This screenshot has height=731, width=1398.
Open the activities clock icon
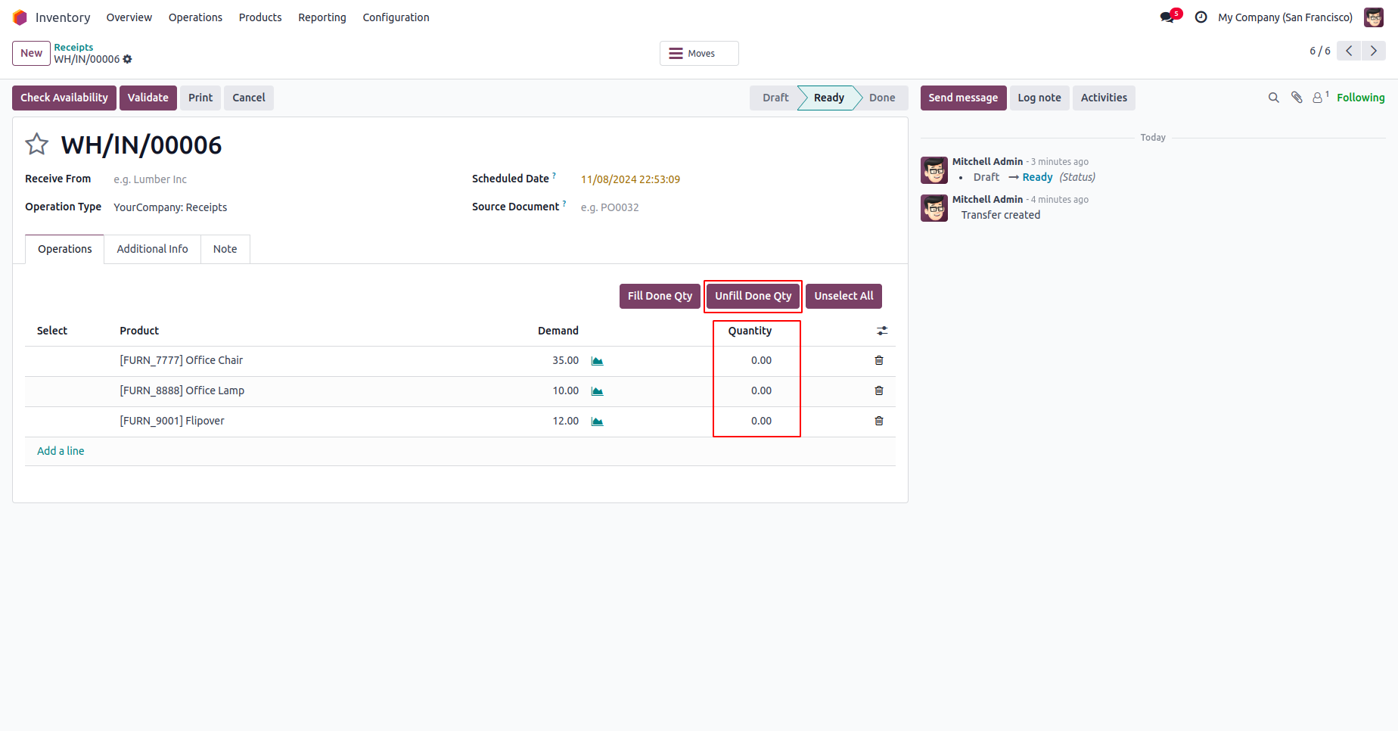pyautogui.click(x=1201, y=17)
